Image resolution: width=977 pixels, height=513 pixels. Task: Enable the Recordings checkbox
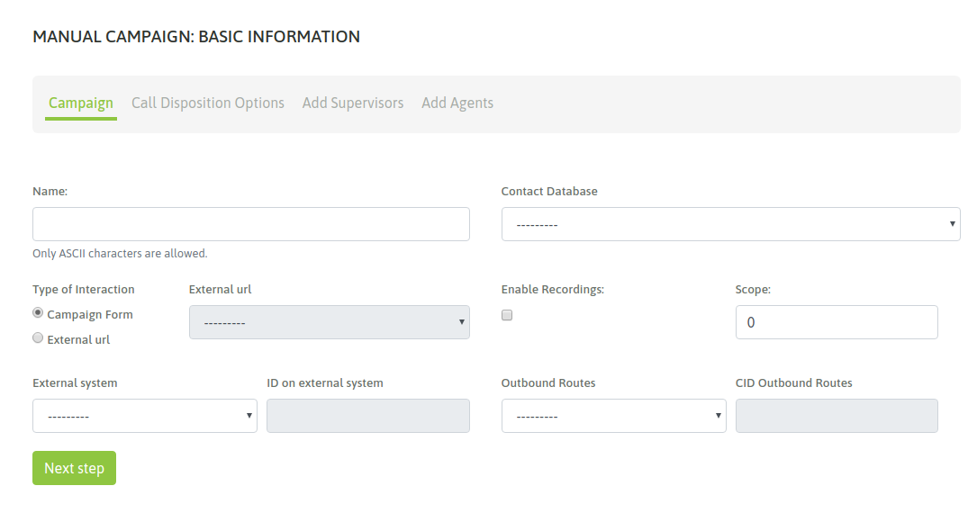(507, 315)
